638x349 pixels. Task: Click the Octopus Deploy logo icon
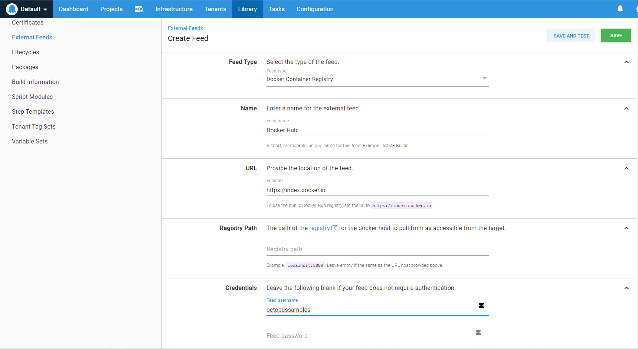pyautogui.click(x=12, y=9)
